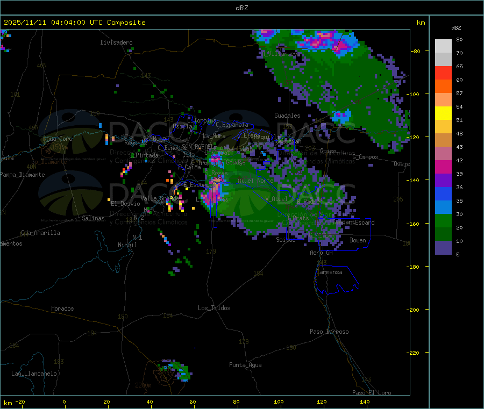This screenshot has width=484, height=409.
Task: Click the Morados location label
Action: point(62,308)
